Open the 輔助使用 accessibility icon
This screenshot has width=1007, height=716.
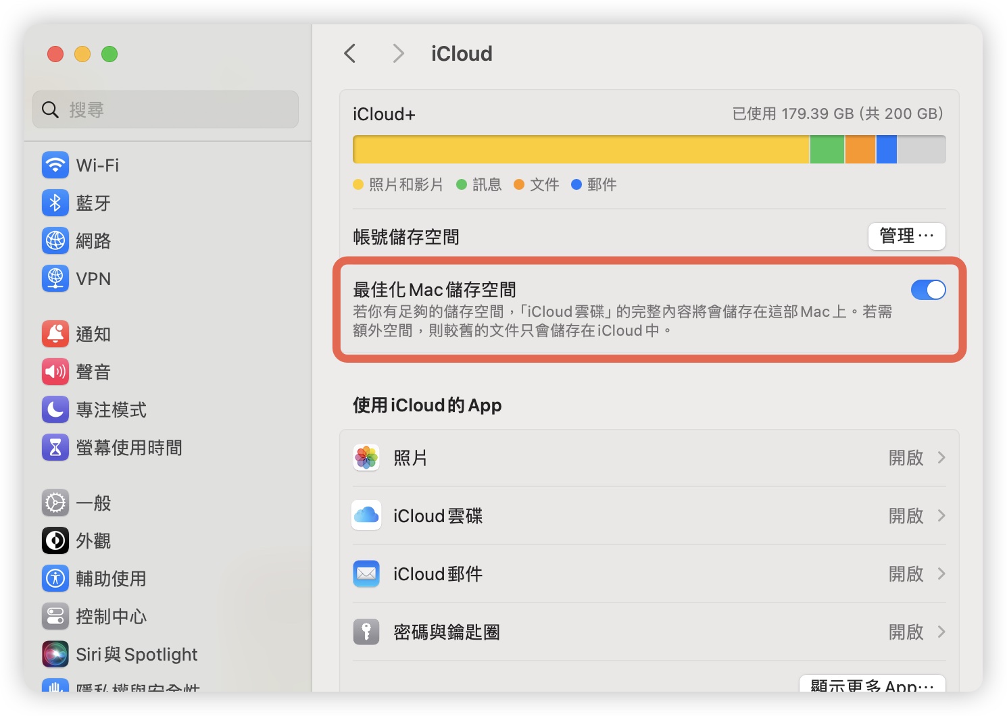55,578
